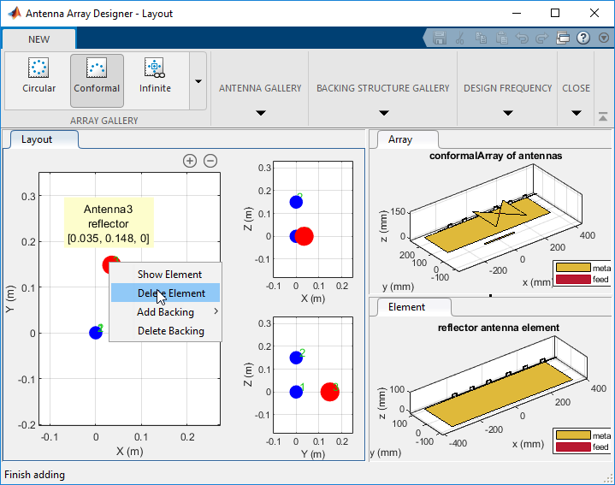The image size is (615, 485).
Task: Click the blue antenna dot in XY plot
Action: [x=95, y=333]
